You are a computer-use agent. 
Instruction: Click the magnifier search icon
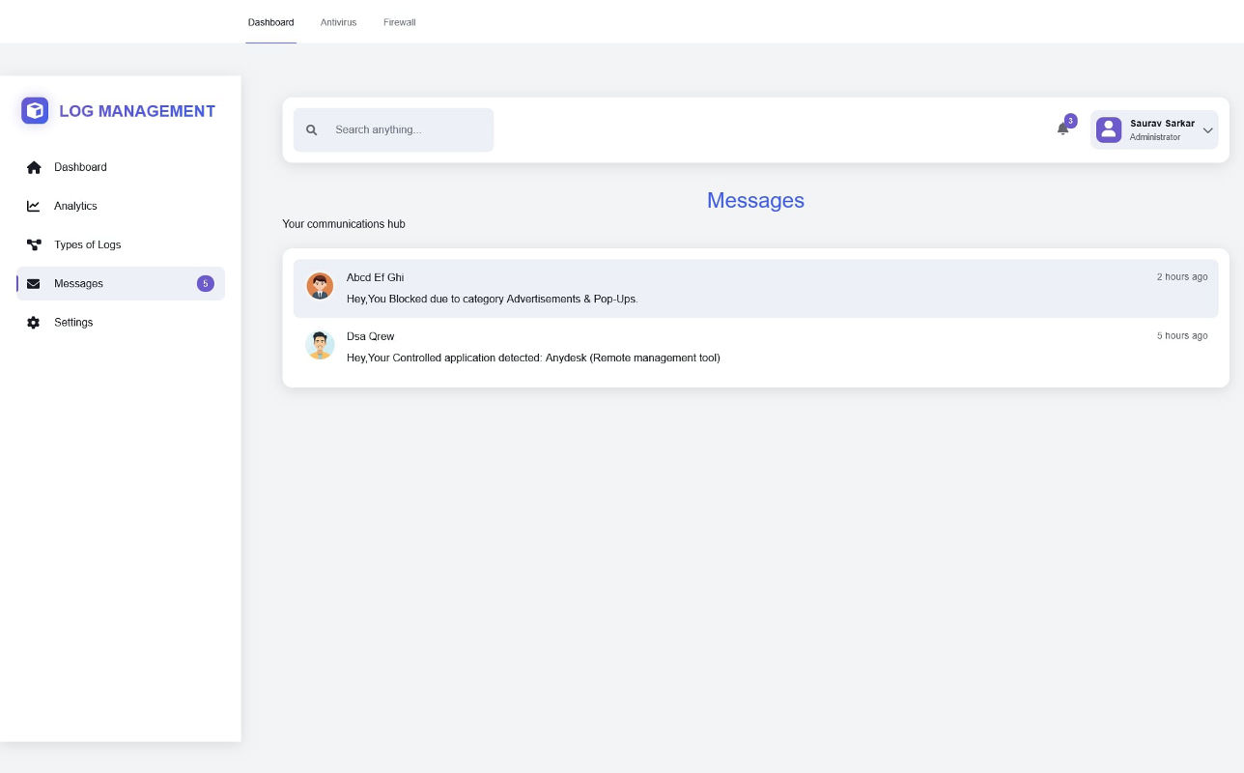point(312,130)
